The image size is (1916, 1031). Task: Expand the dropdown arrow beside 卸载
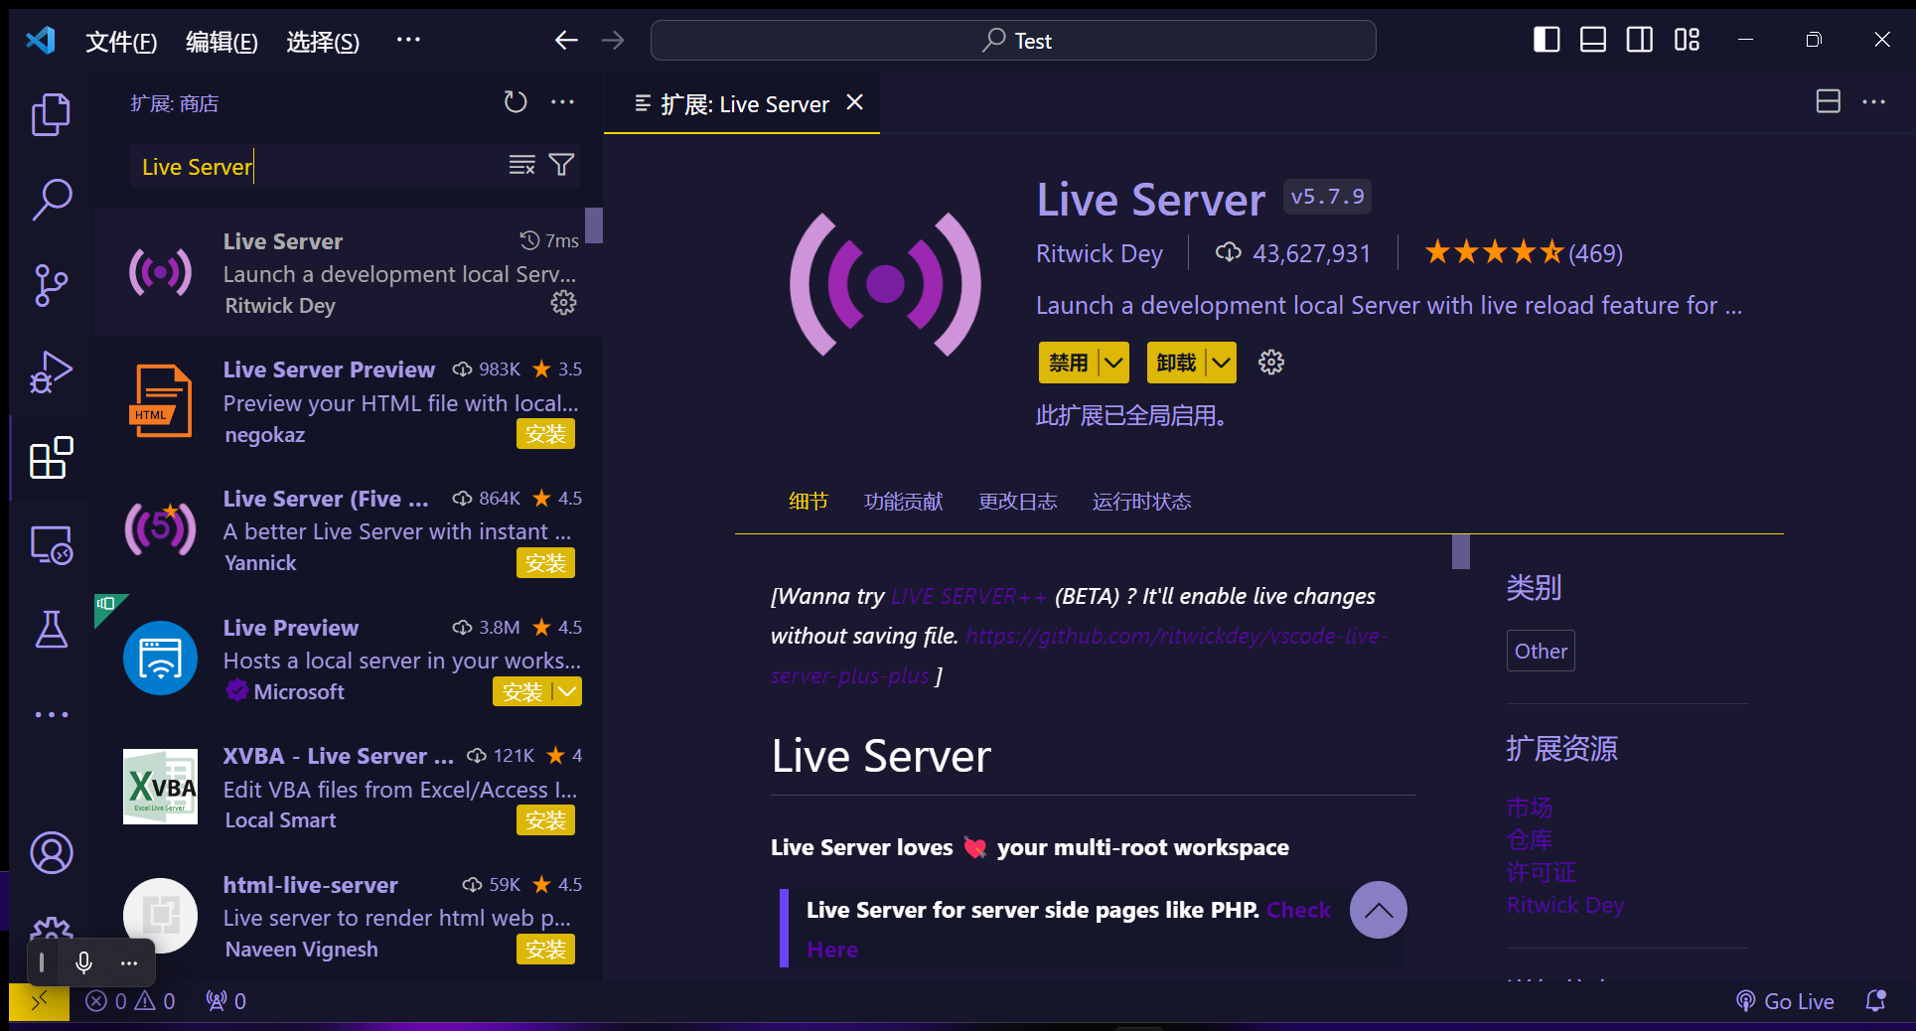(1221, 363)
